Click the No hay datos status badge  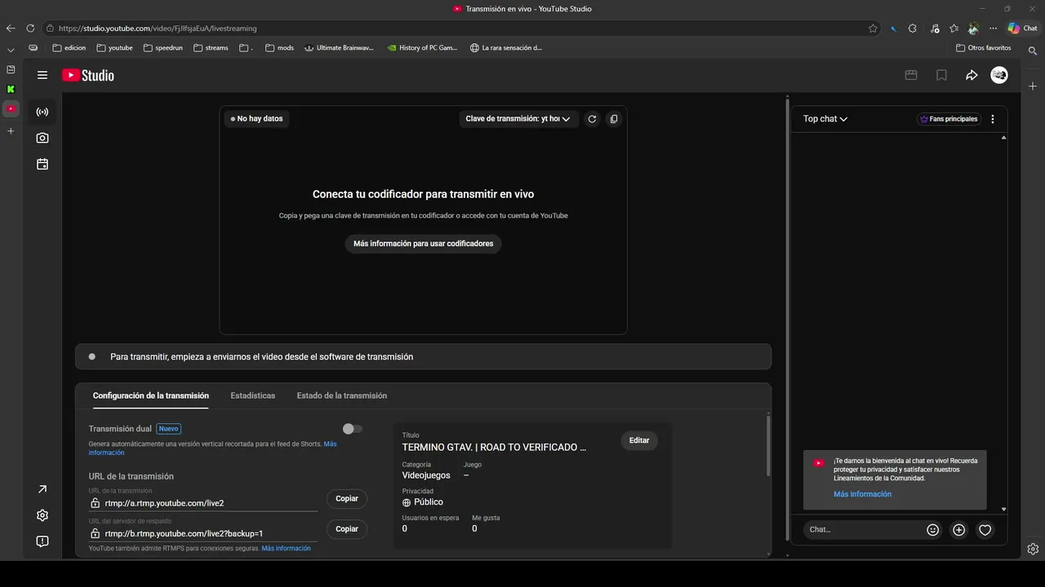click(256, 119)
